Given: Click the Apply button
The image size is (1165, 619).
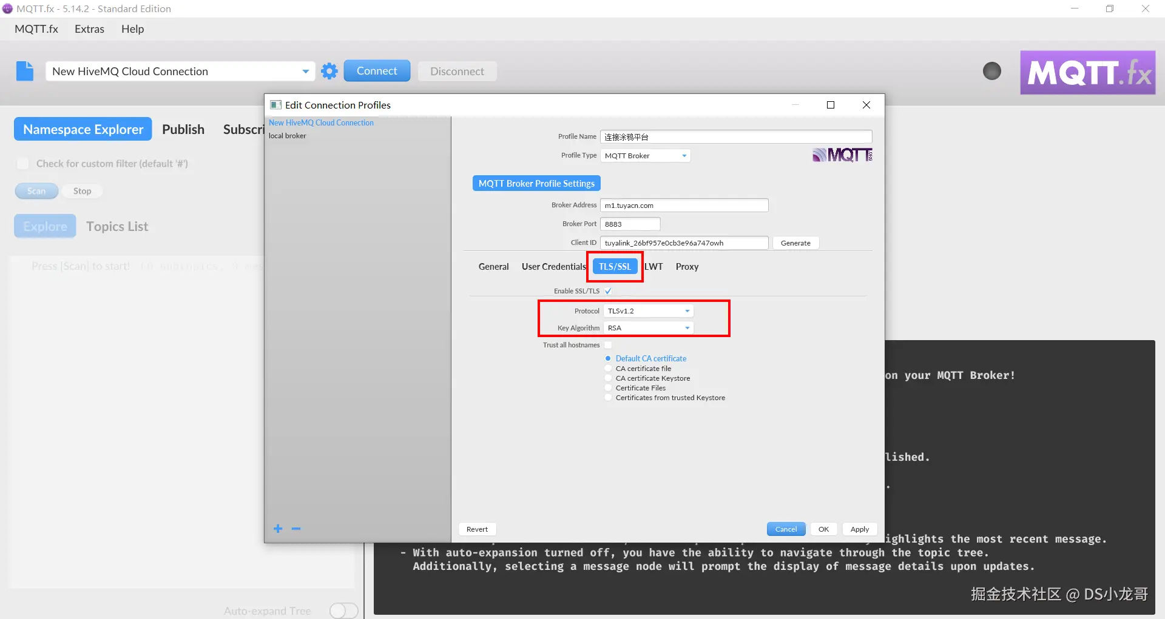Looking at the screenshot, I should pos(859,529).
